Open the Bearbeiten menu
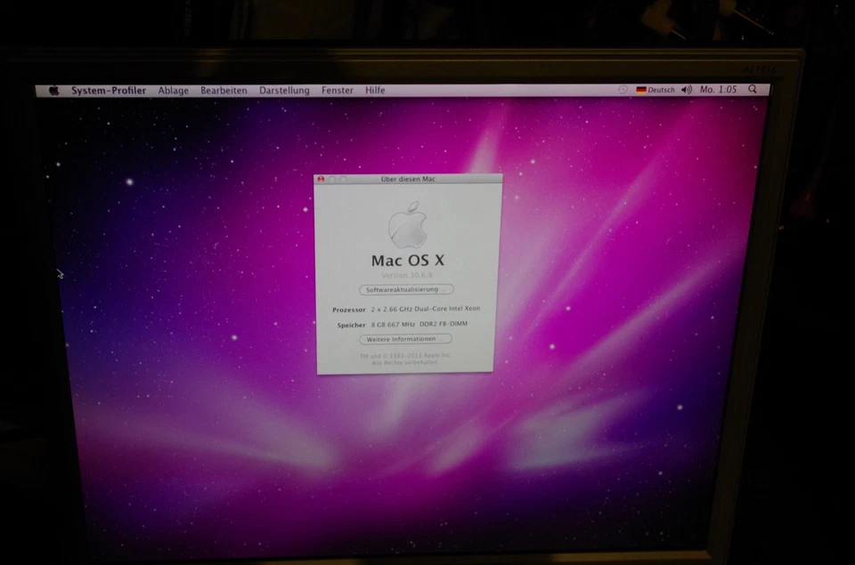Image resolution: width=855 pixels, height=565 pixels. 224,90
